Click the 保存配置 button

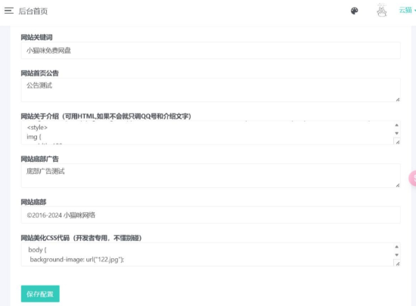click(x=40, y=294)
